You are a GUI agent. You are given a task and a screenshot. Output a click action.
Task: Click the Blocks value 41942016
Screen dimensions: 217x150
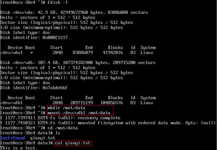[x=113, y=53]
